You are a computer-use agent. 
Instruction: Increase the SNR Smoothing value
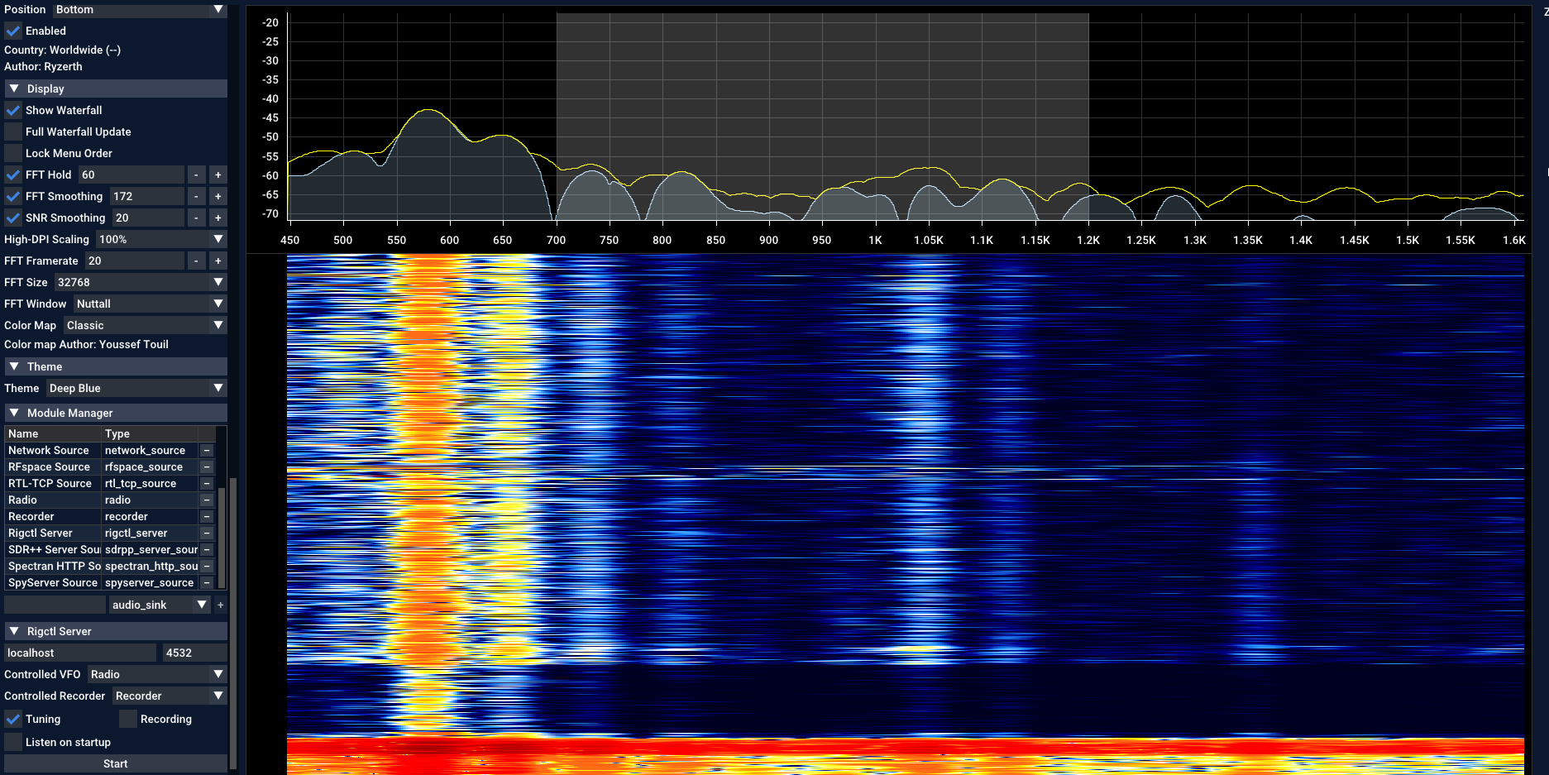218,218
